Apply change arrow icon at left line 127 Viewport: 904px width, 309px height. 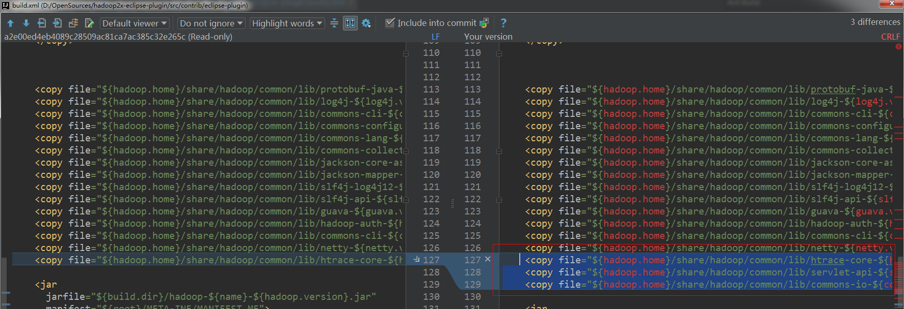[x=416, y=259]
